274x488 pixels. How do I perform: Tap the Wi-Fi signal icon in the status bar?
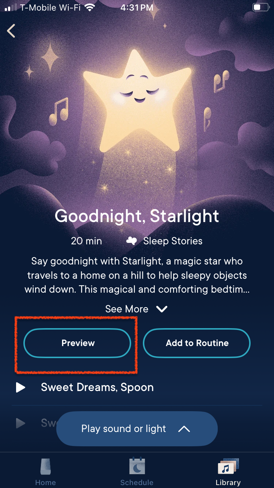[89, 8]
